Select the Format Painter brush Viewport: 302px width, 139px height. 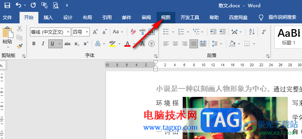point(20,46)
